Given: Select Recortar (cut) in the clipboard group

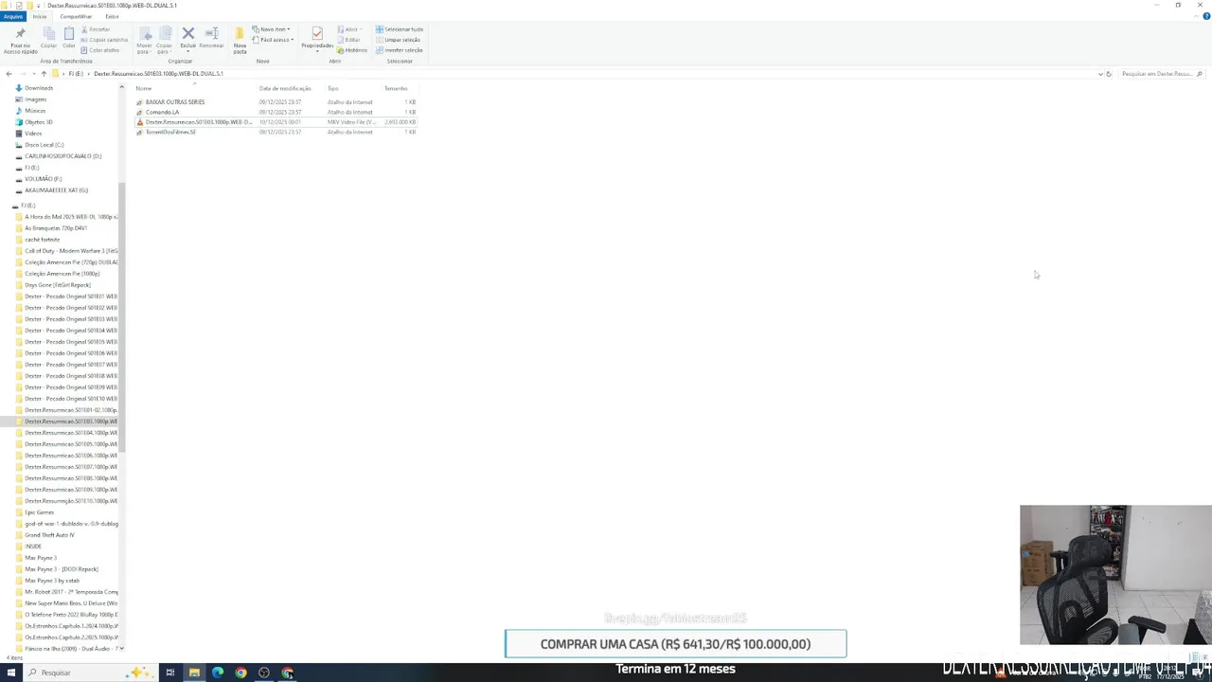Looking at the screenshot, I should coord(96,29).
